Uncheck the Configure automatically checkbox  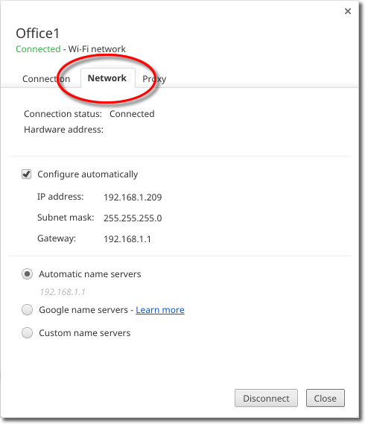[x=27, y=174]
